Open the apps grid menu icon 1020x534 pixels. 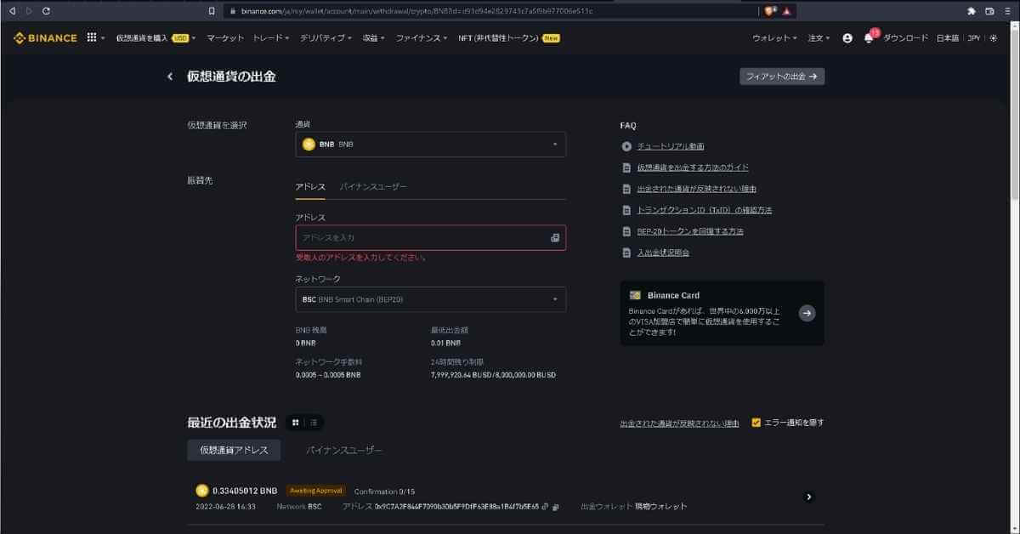(92, 37)
